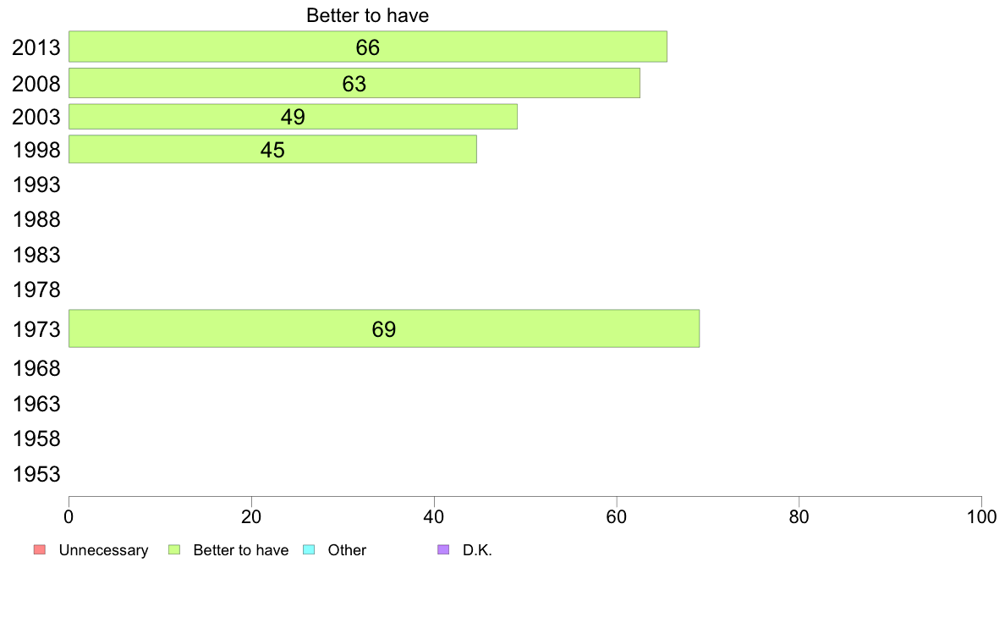Select the 1973 bar showing 69
This screenshot has width=1005, height=623.
coord(384,329)
